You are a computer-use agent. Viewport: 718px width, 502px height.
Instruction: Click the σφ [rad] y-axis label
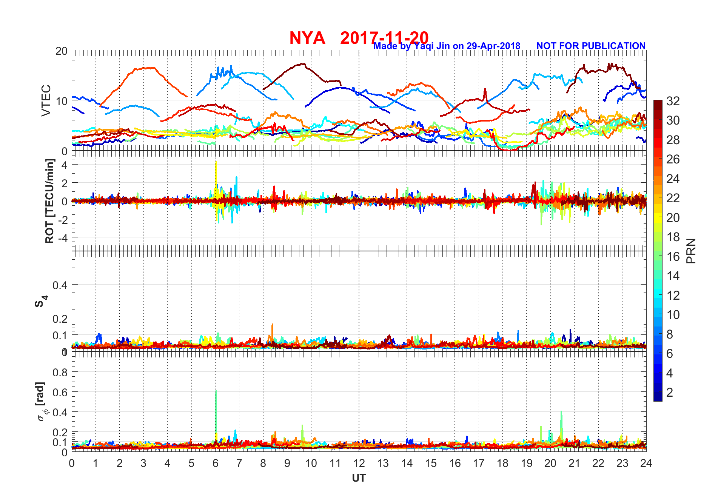pos(42,402)
